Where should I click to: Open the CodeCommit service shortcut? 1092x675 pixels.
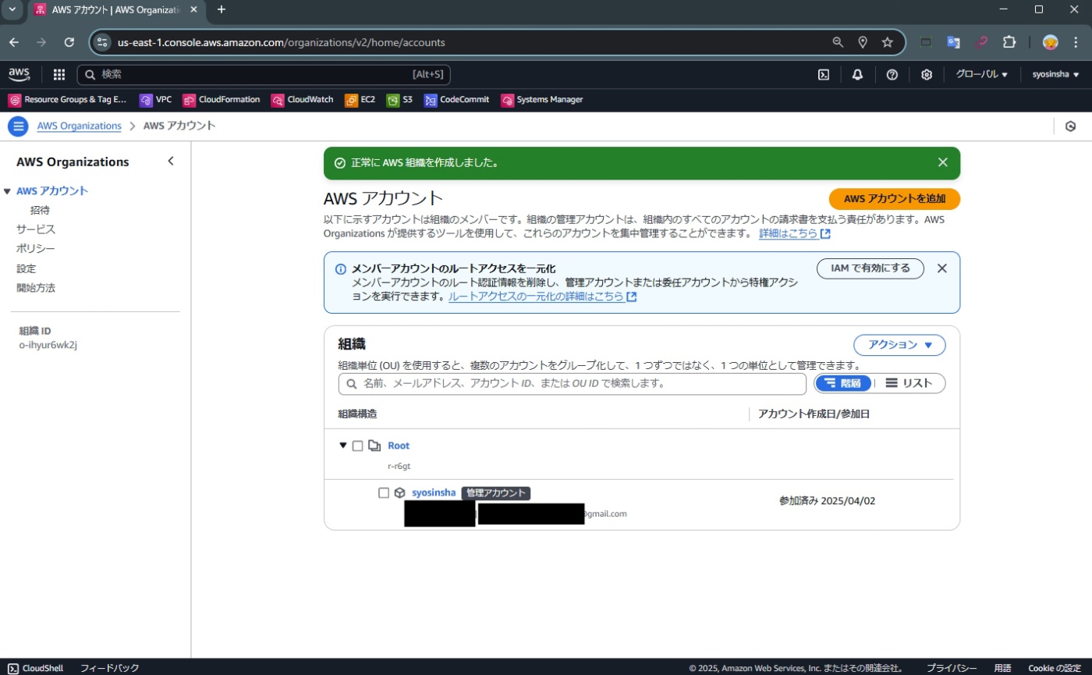pos(457,100)
